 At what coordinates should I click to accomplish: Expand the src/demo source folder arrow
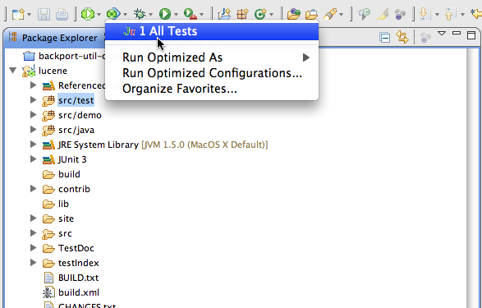point(33,115)
